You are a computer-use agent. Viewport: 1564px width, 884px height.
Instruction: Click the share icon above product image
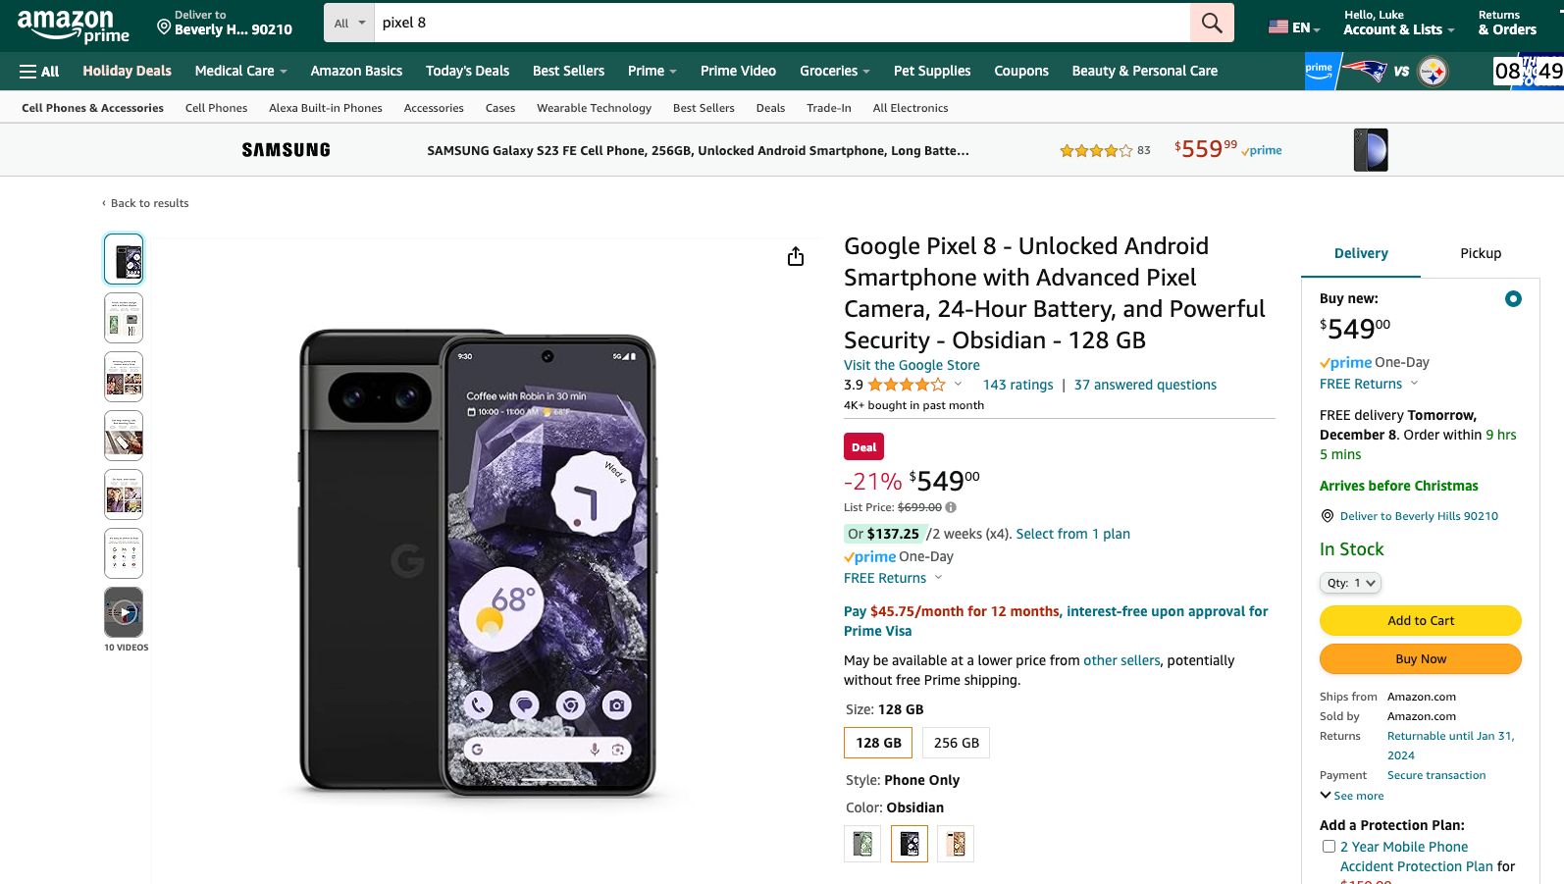796,256
